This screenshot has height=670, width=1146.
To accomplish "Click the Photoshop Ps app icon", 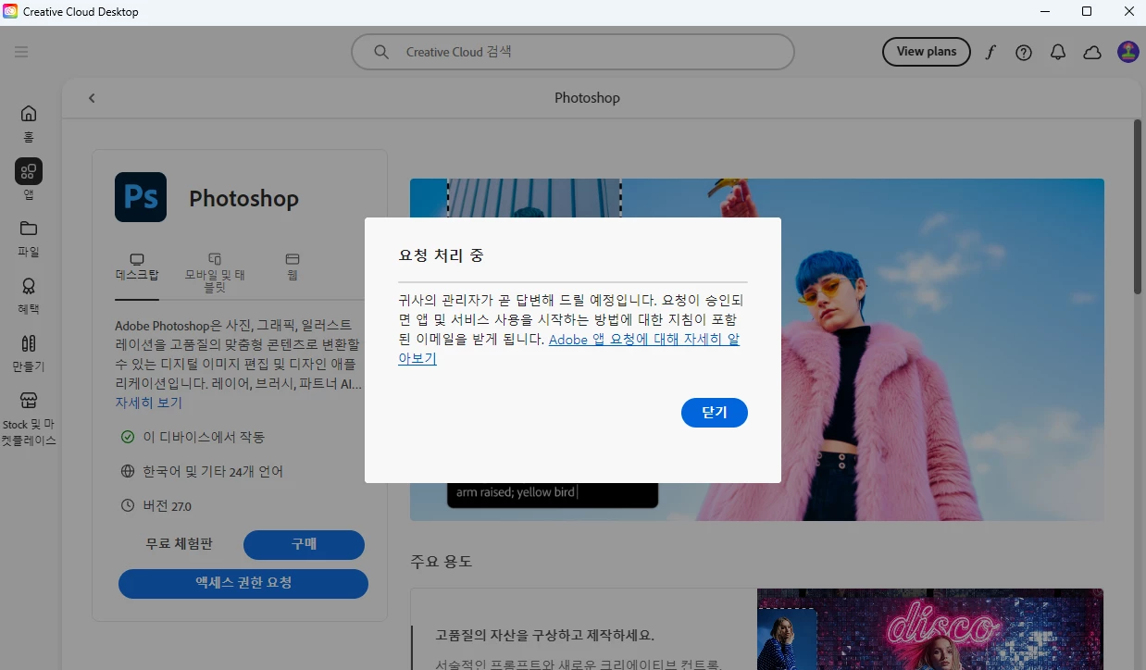I will tap(141, 197).
